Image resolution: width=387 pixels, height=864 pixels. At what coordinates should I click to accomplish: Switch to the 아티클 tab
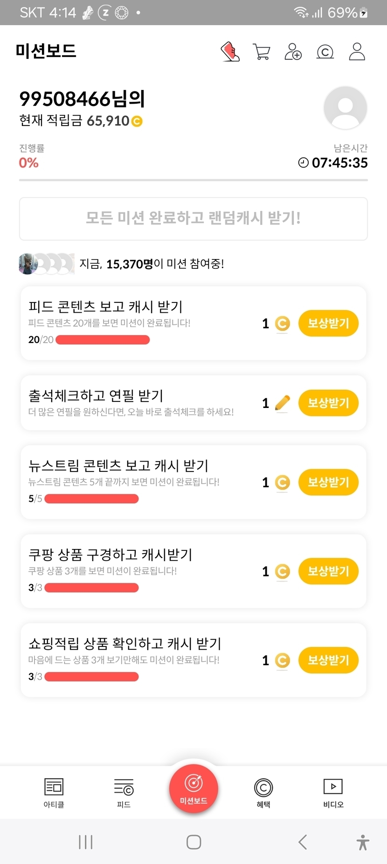pyautogui.click(x=54, y=793)
